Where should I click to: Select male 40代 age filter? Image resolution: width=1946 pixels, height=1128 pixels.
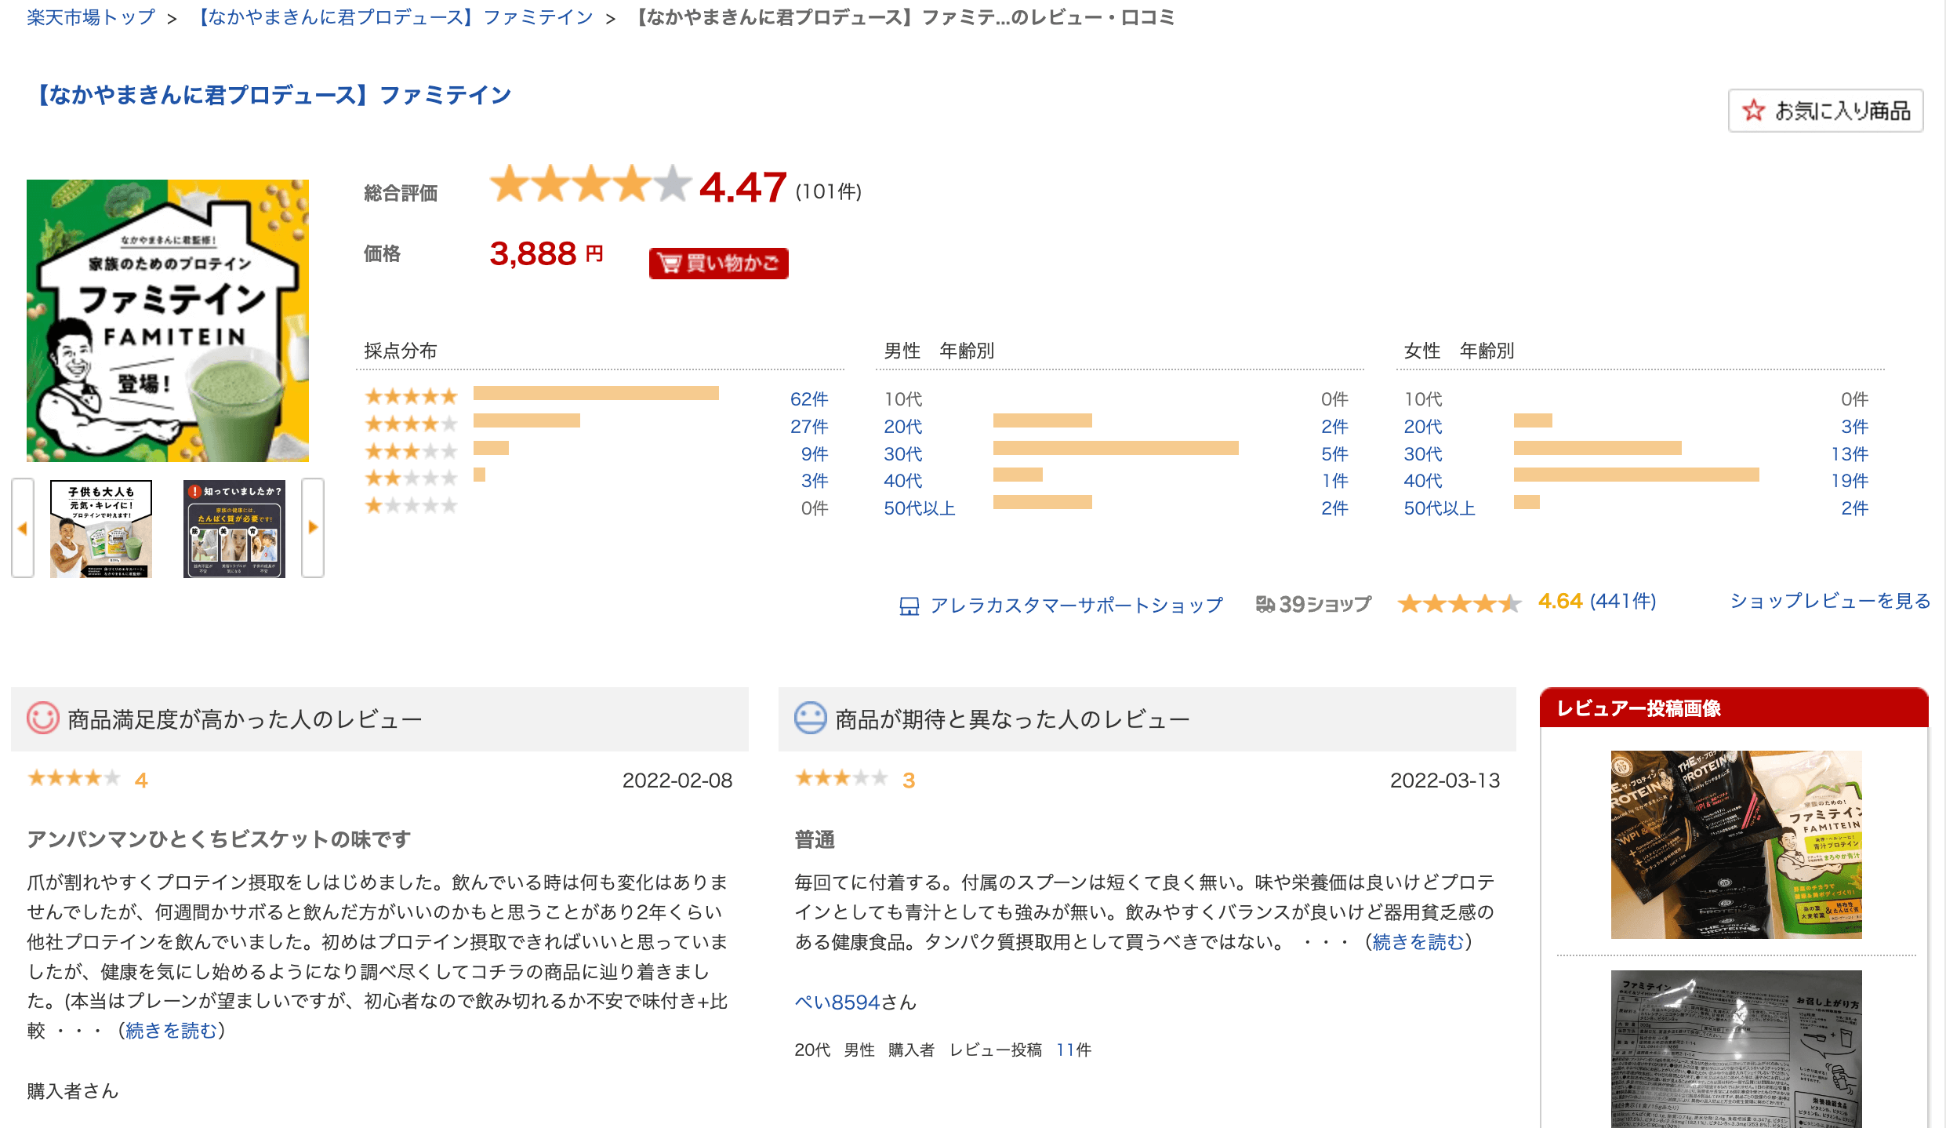pos(902,481)
